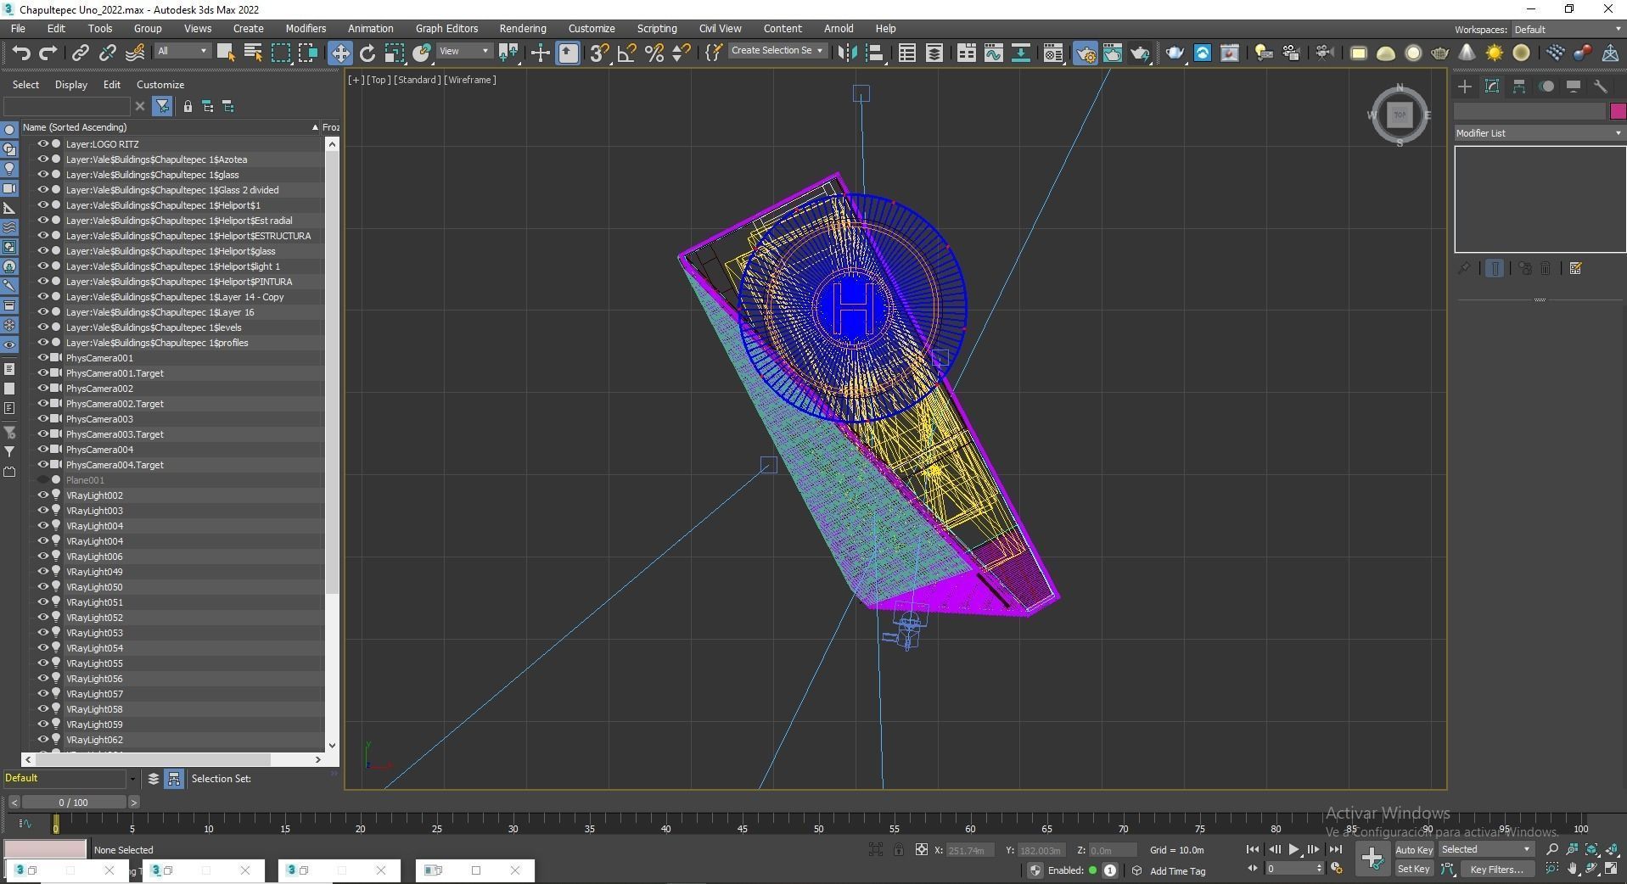Screen dimensions: 1627x884
Task: Show the hidden Plane001 object
Action: pos(42,480)
